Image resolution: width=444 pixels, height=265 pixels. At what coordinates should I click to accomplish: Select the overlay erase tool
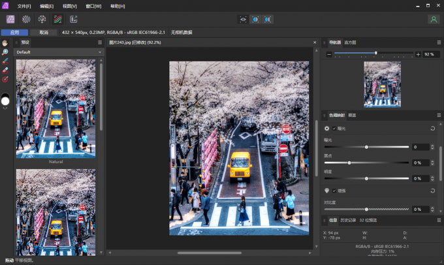[x=5, y=70]
